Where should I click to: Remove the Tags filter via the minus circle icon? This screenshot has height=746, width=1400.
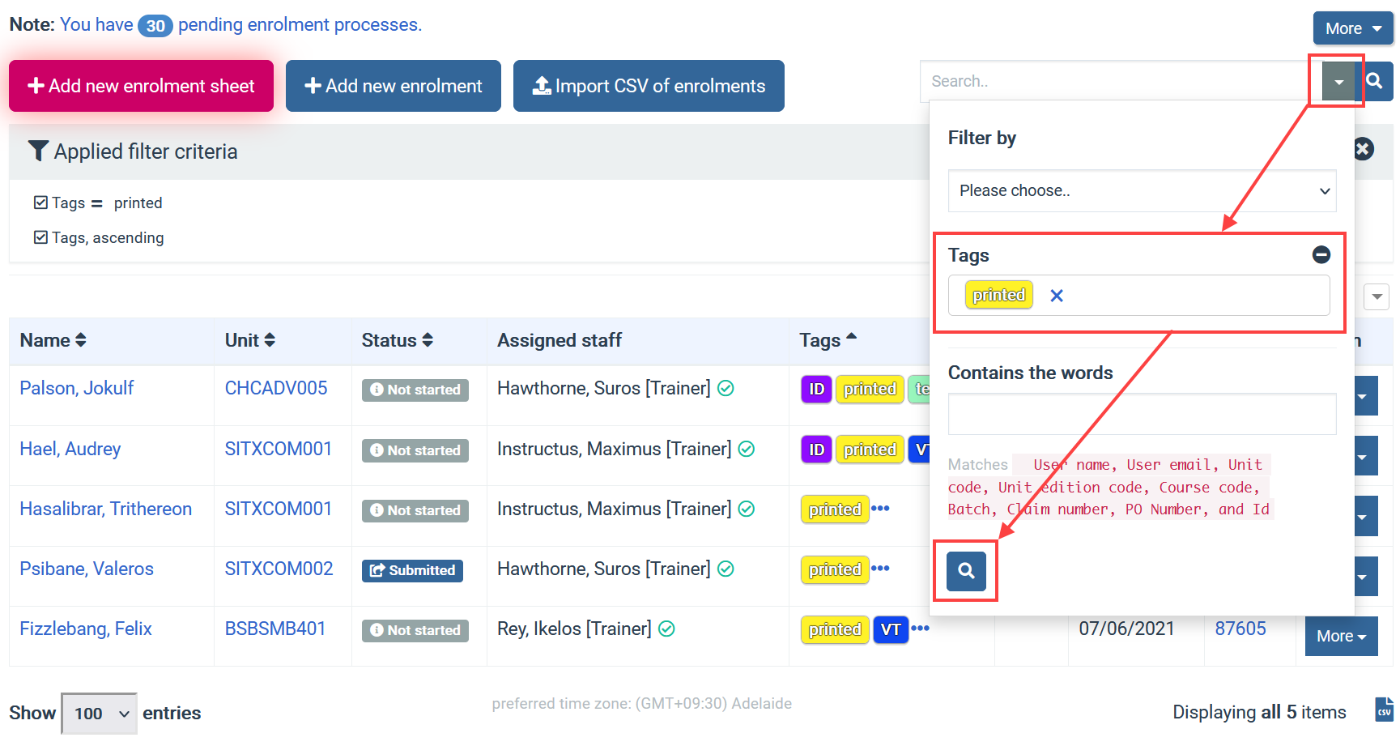click(1321, 254)
